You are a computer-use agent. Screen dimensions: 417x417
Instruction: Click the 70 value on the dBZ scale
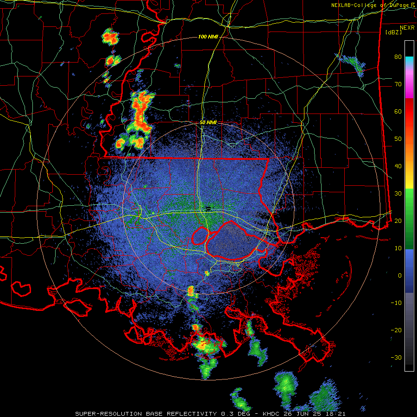tap(398, 84)
